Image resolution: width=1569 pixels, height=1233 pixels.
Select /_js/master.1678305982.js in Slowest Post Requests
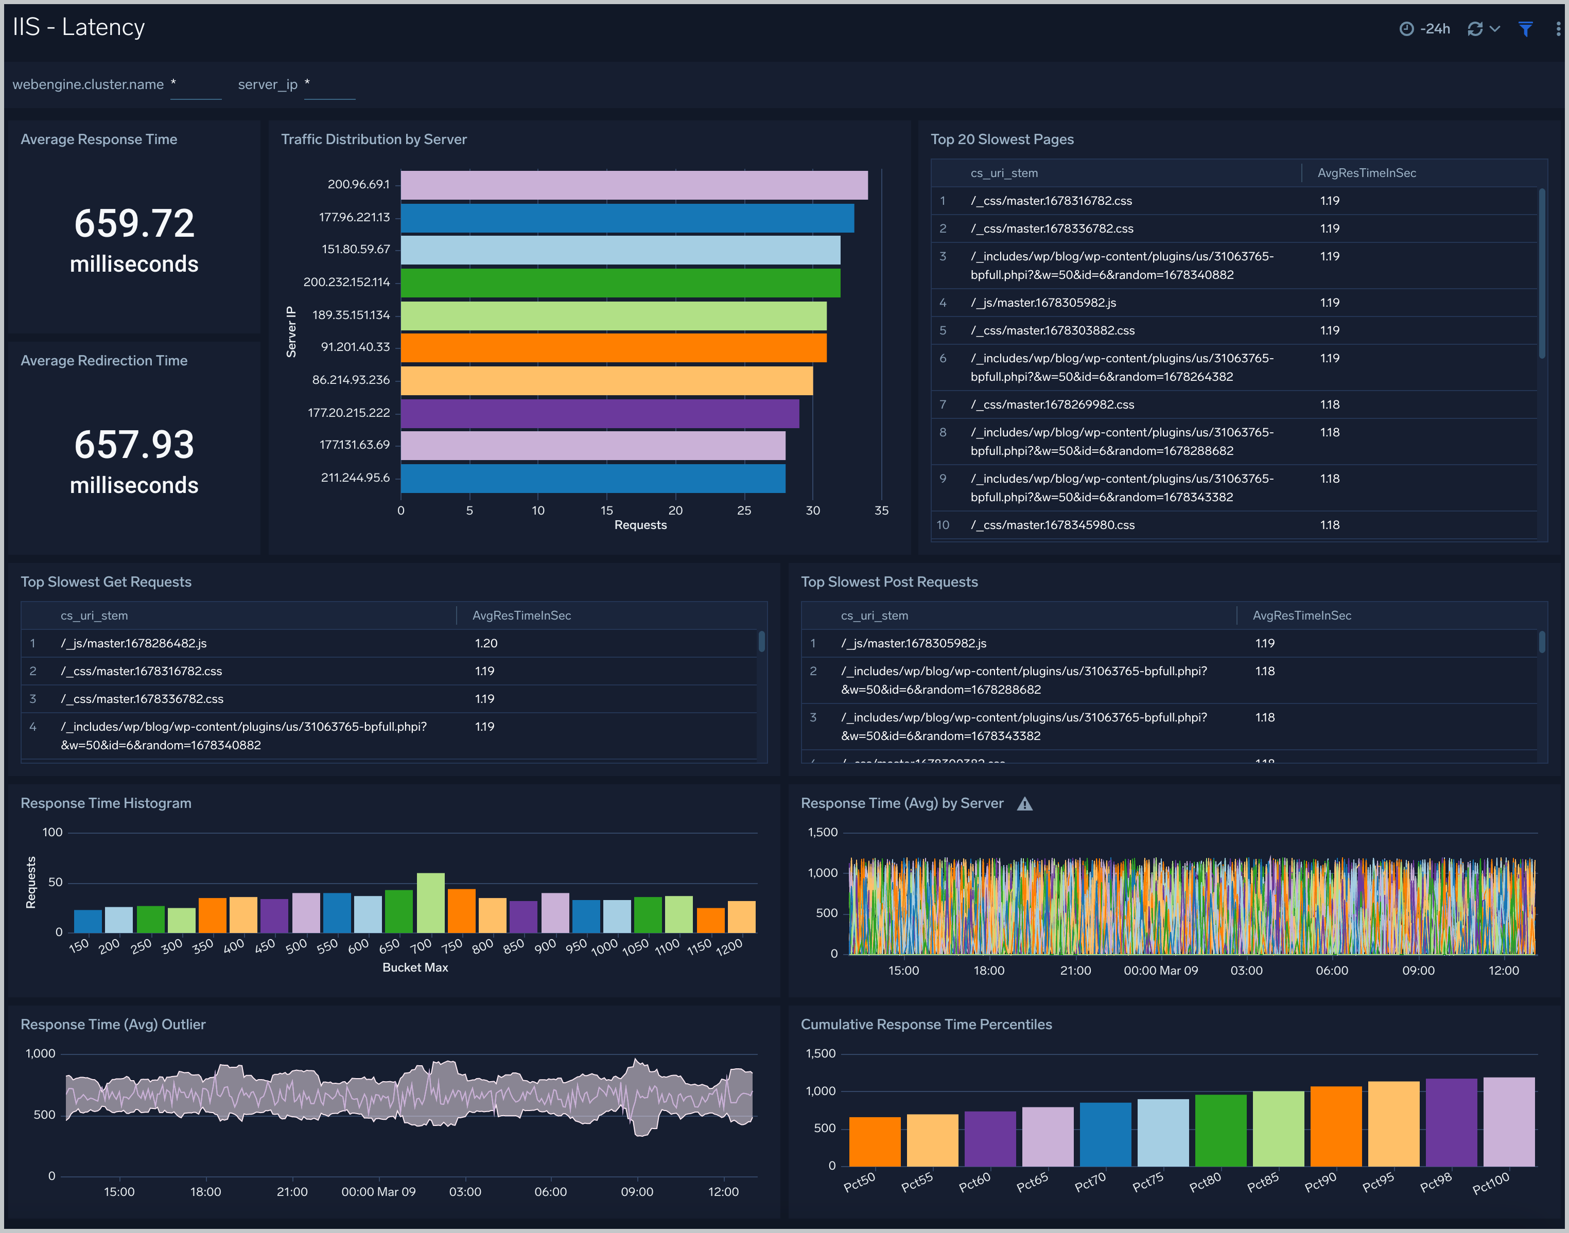(x=1169, y=644)
